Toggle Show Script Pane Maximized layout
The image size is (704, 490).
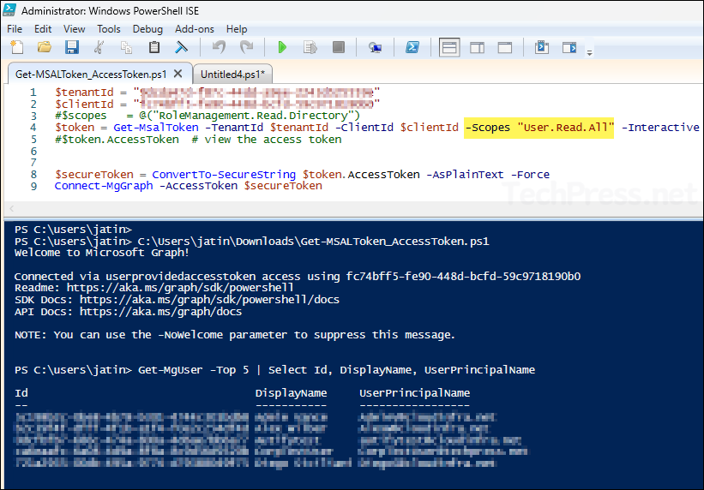[505, 47]
